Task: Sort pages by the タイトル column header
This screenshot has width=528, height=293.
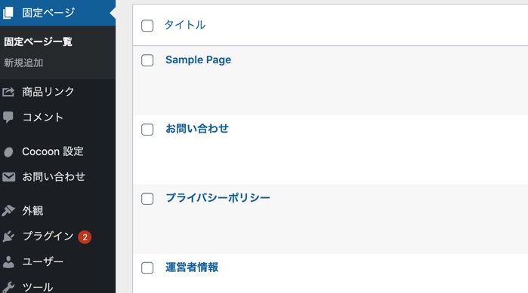Action: (185, 25)
